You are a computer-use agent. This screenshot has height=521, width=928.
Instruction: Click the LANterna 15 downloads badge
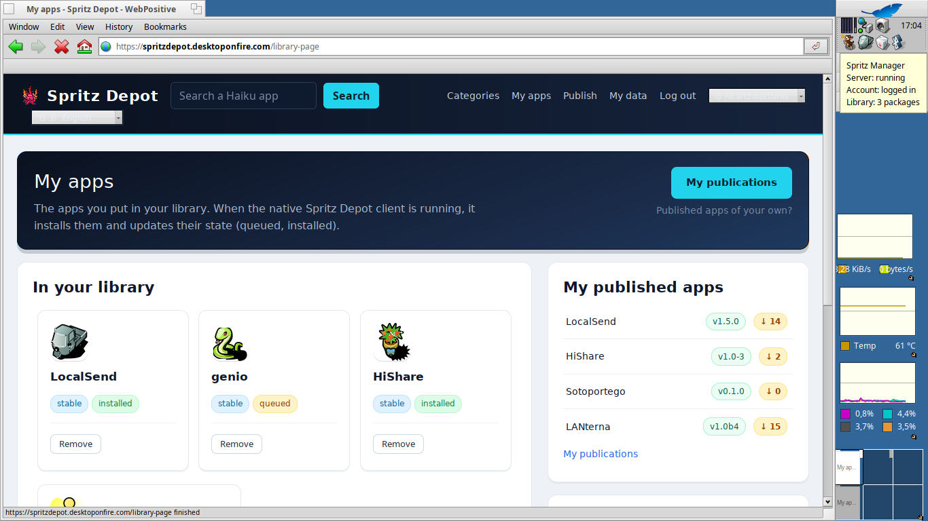tap(770, 427)
